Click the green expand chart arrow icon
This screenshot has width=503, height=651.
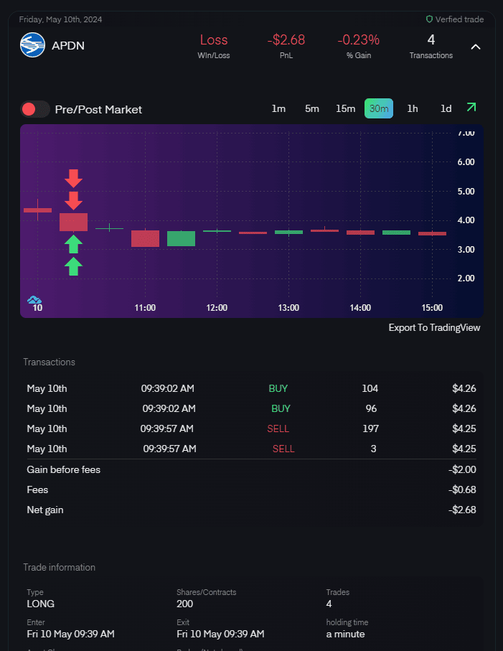pos(471,108)
